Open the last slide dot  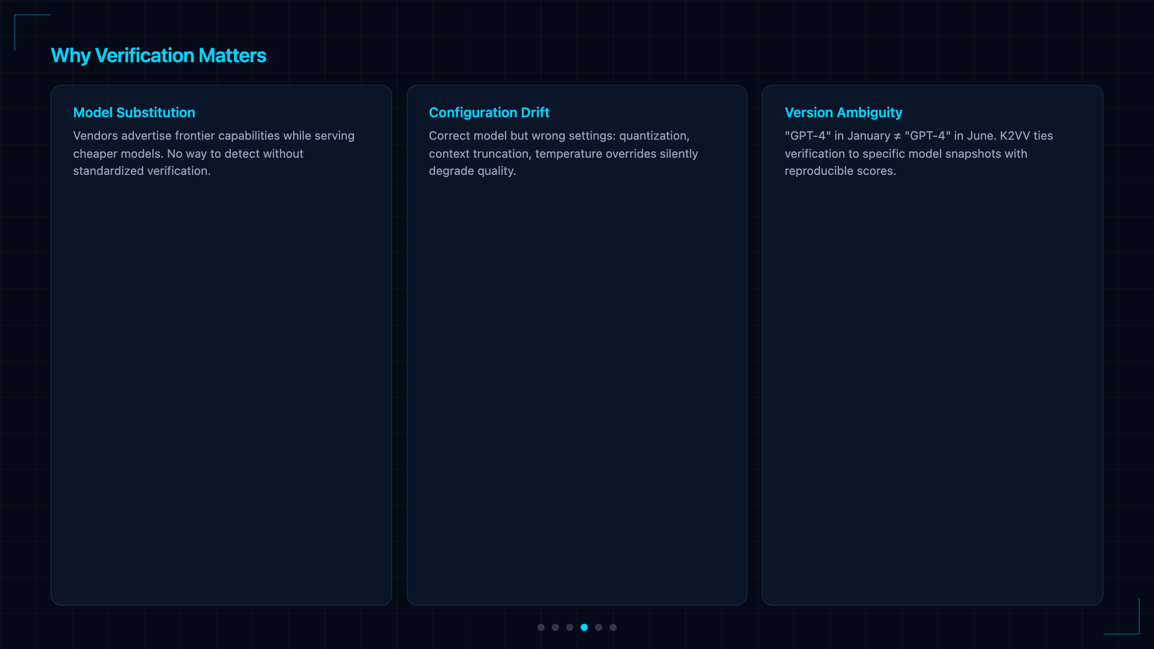[613, 627]
